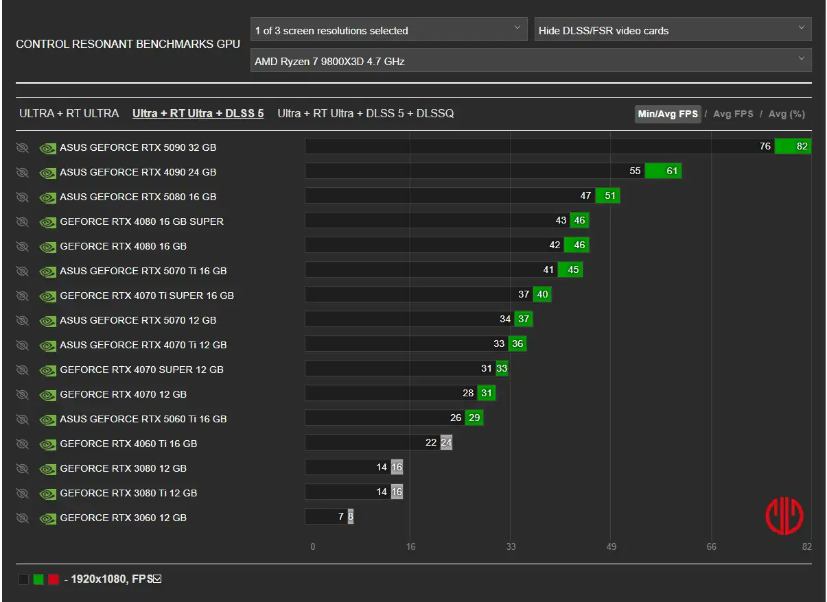Switch to Avg (%) view
The image size is (827, 602).
[787, 114]
